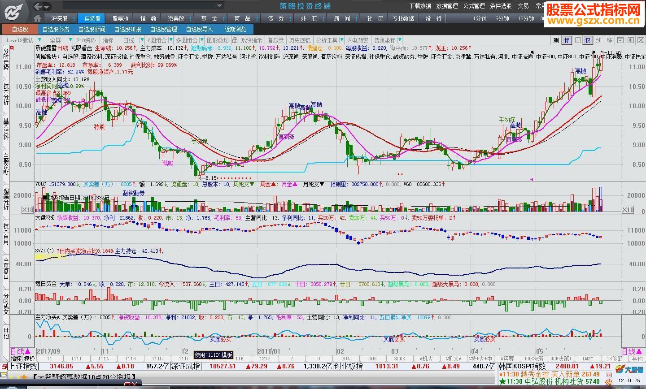The width and height of the screenshot is (646, 389).
Task: Click the 大智慧 logo at bottom right
Action: [x=630, y=369]
